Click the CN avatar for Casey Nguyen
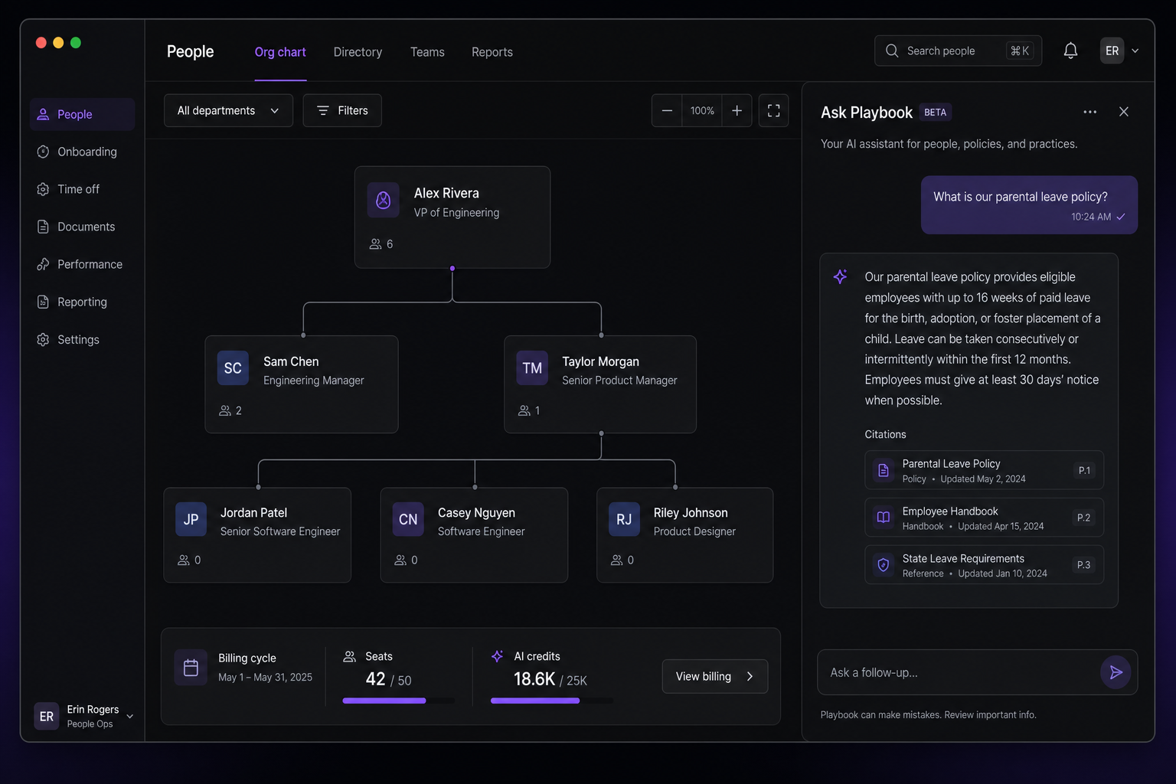Viewport: 1176px width, 784px height. 408,519
